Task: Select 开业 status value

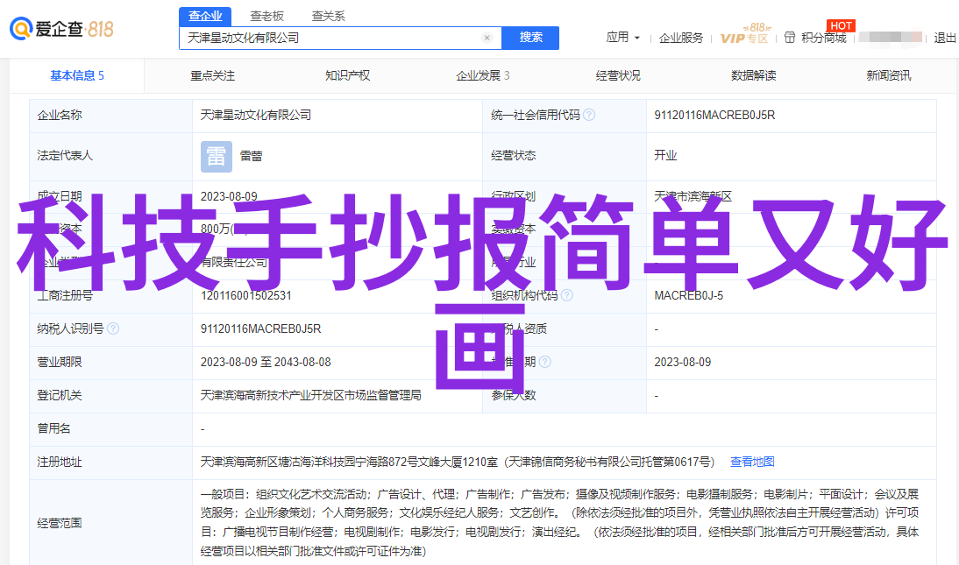Action: pyautogui.click(x=665, y=155)
